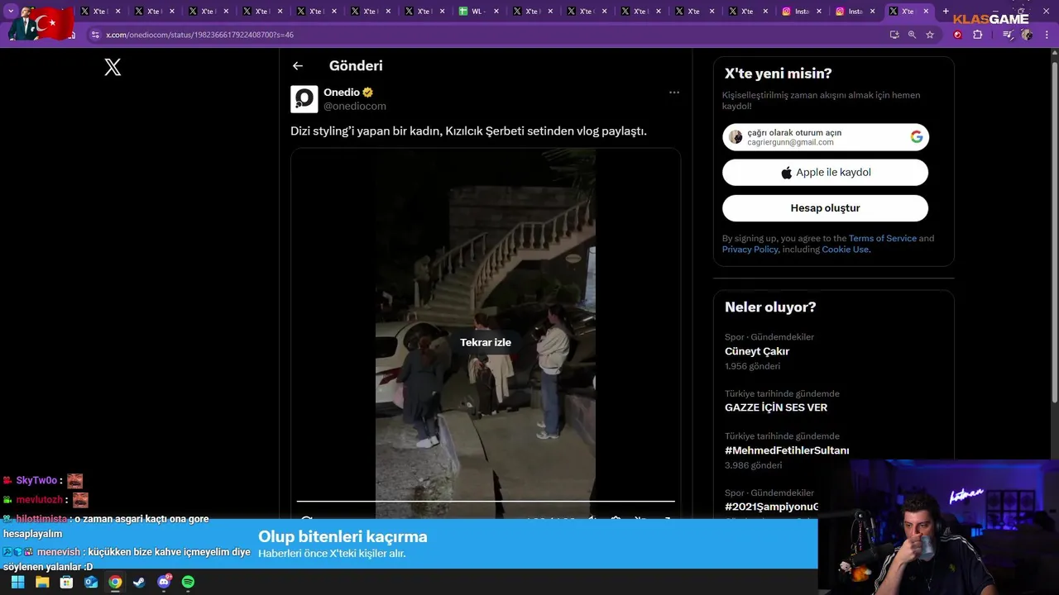Open Spotify from the taskbar
This screenshot has width=1059, height=595.
click(x=188, y=582)
